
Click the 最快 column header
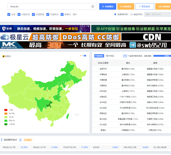click(x=128, y=63)
